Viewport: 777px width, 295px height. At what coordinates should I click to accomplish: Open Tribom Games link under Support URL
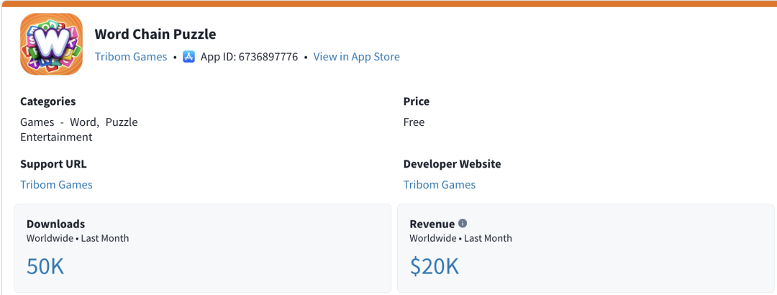57,185
